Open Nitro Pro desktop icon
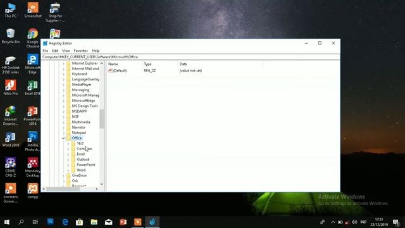Image resolution: width=405 pixels, height=228 pixels. tap(10, 87)
